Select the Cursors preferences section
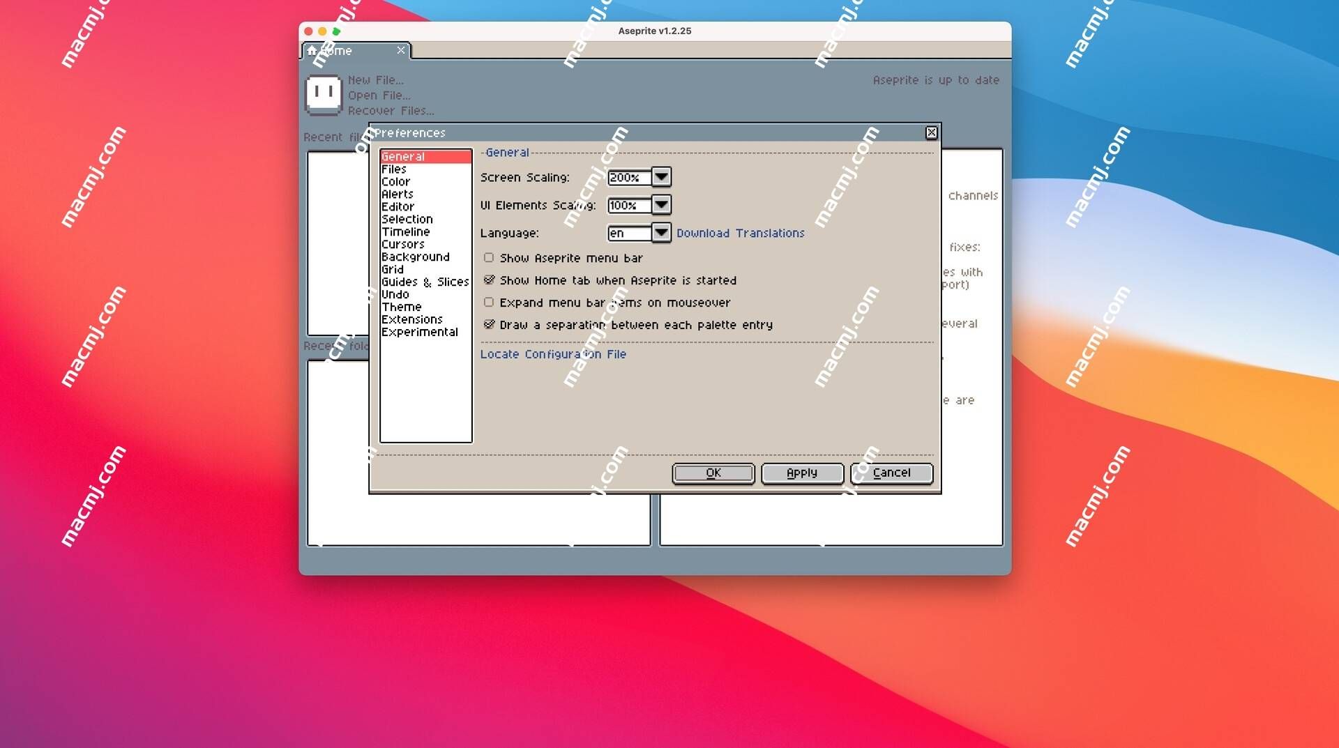Image resolution: width=1339 pixels, height=748 pixels. [x=425, y=244]
